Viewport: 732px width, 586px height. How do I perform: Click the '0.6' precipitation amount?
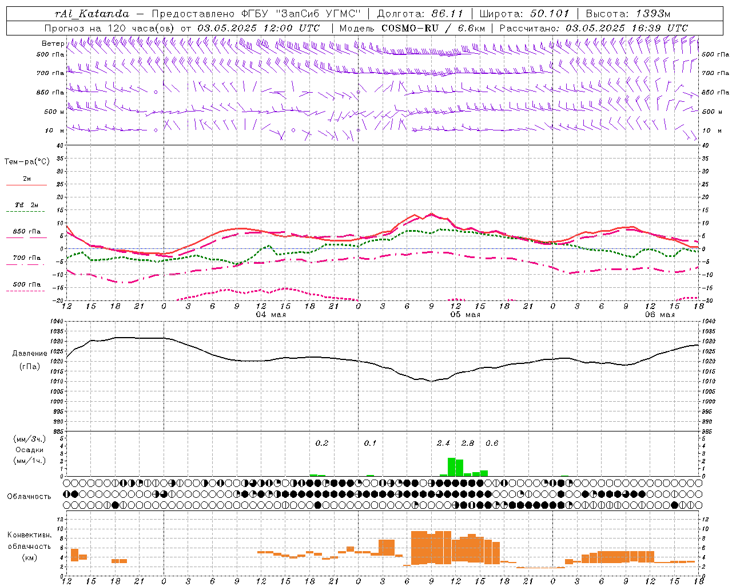[492, 443]
